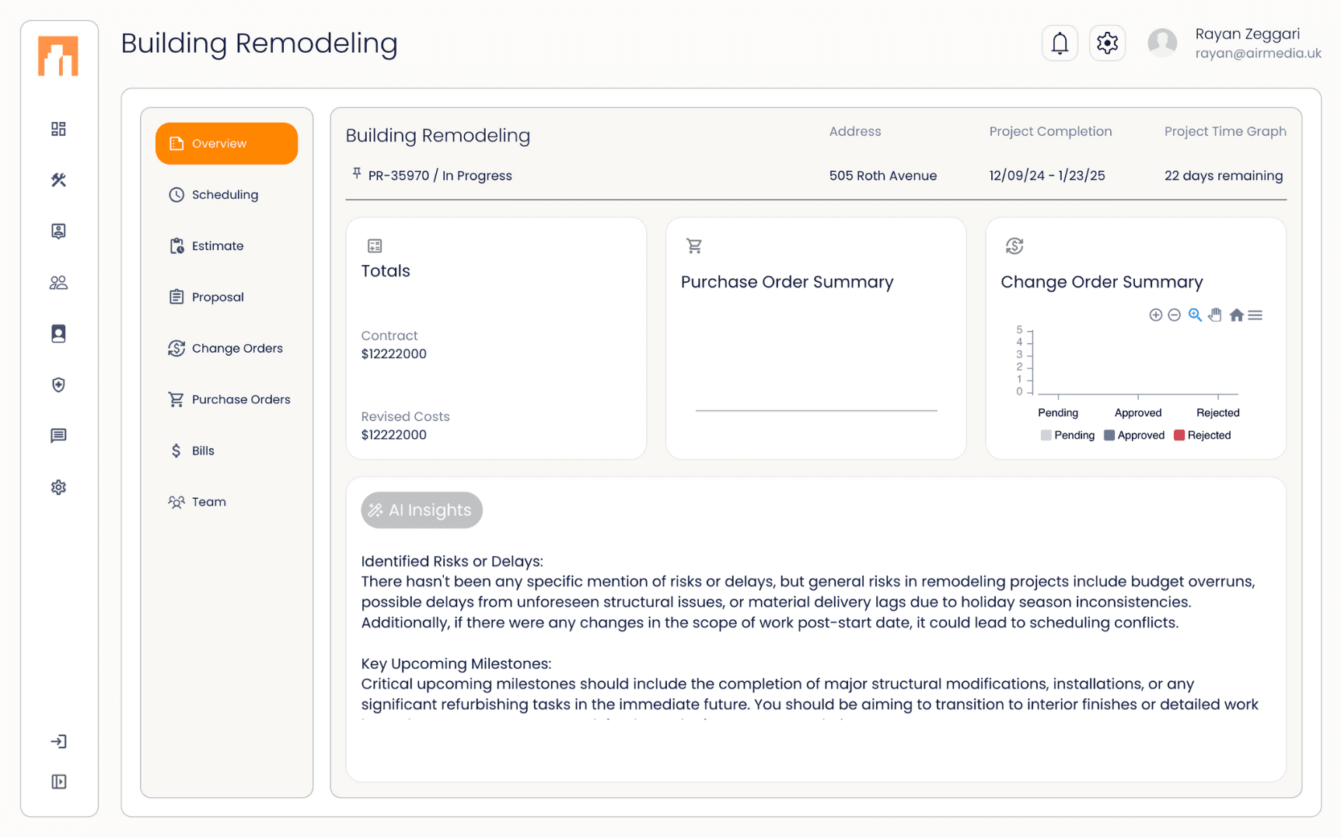
Task: Open the address book sidebar icon
Action: 58,334
